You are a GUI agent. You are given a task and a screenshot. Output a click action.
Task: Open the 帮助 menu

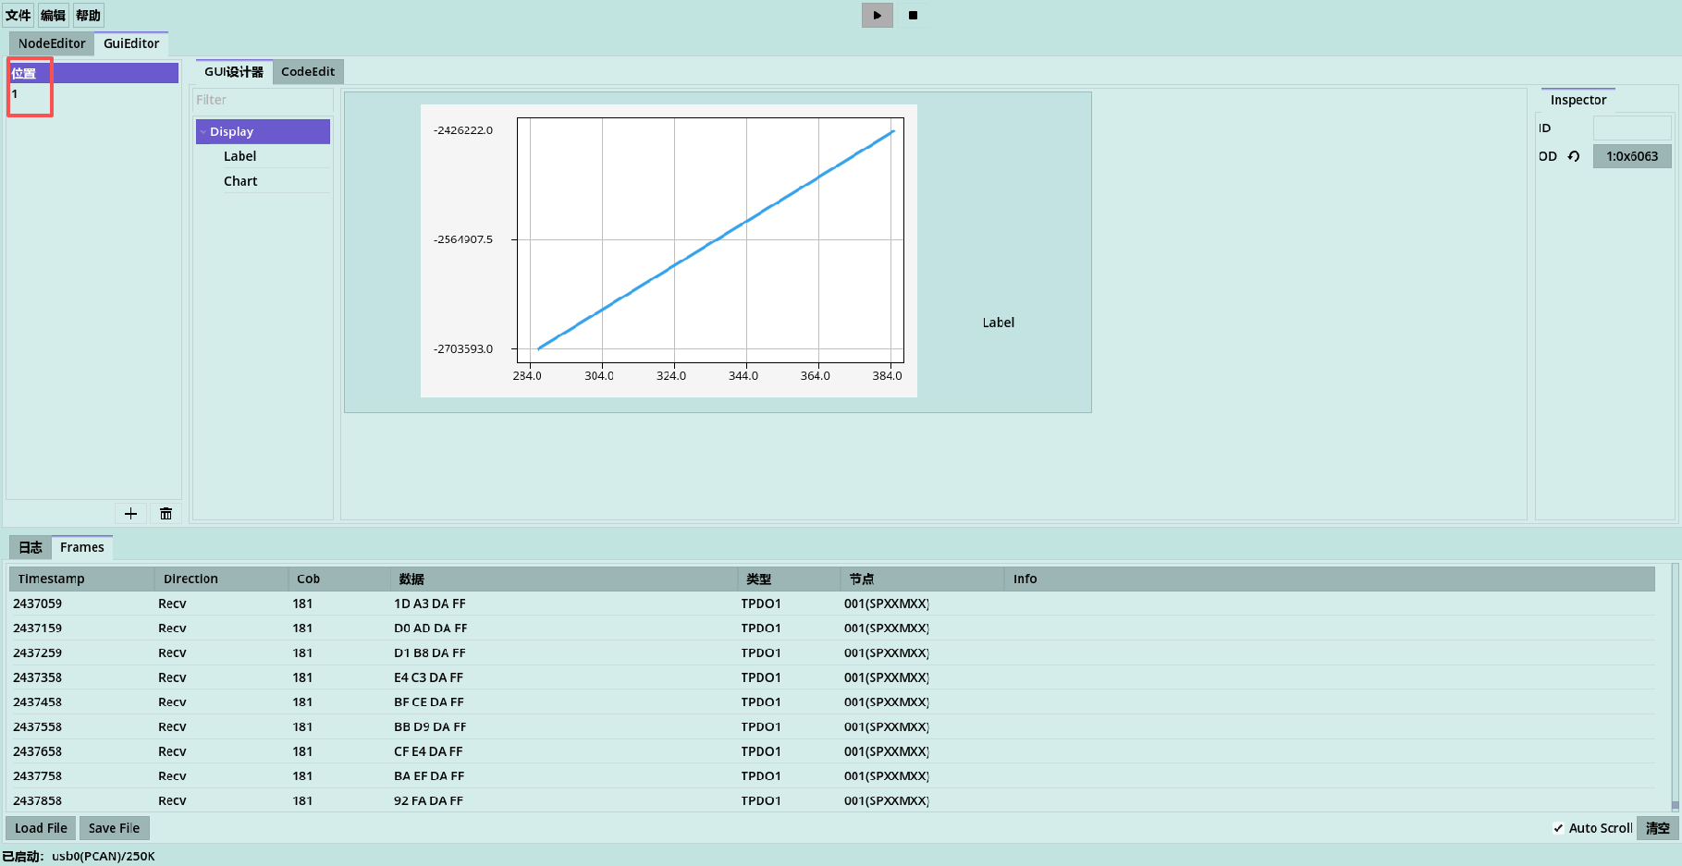[x=89, y=15]
